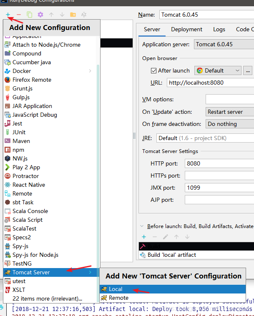Click the HTTP port field showing 8080
This screenshot has width=254, height=316.
[x=219, y=163]
